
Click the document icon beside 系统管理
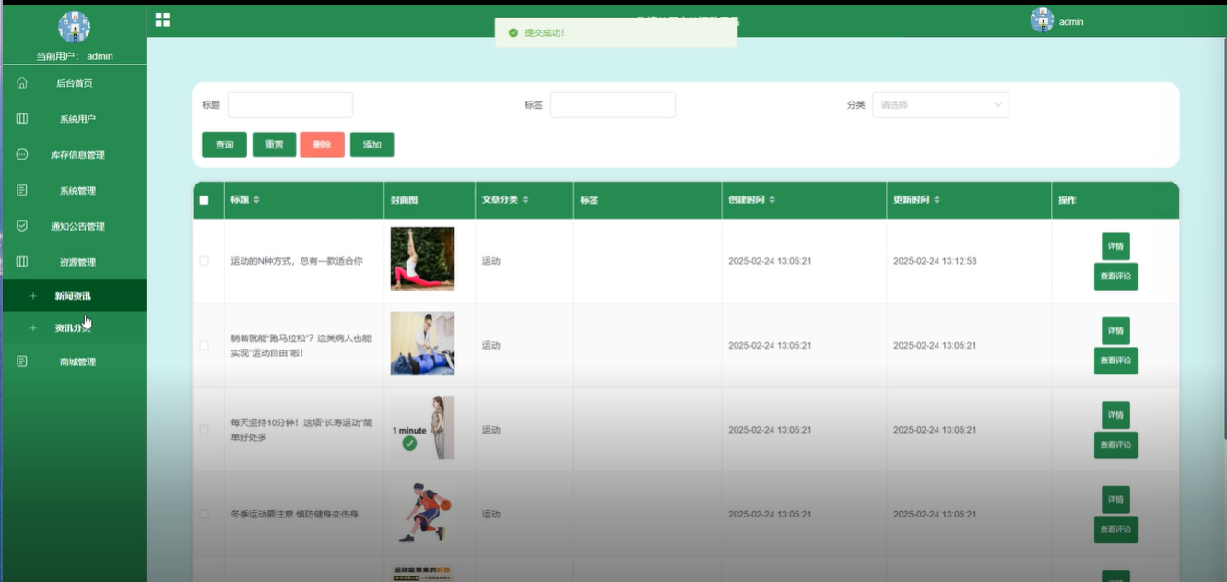[22, 190]
